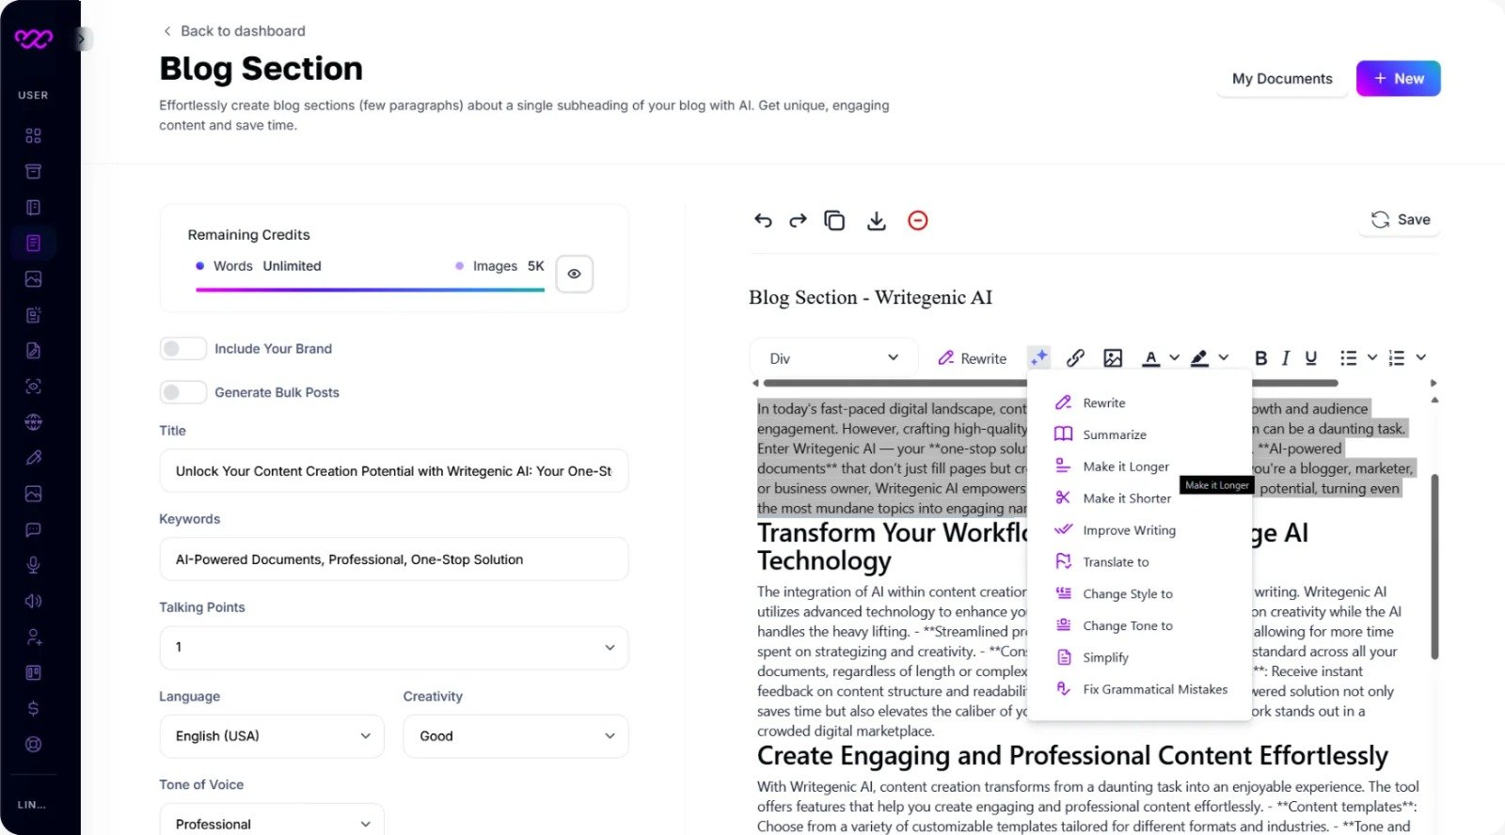Open the dashboard grid icon in sidebar
Viewport: 1505px width, 835px height.
pyautogui.click(x=33, y=135)
